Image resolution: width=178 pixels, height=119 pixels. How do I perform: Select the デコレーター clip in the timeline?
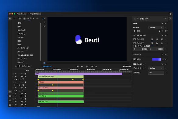[x=61, y=88]
